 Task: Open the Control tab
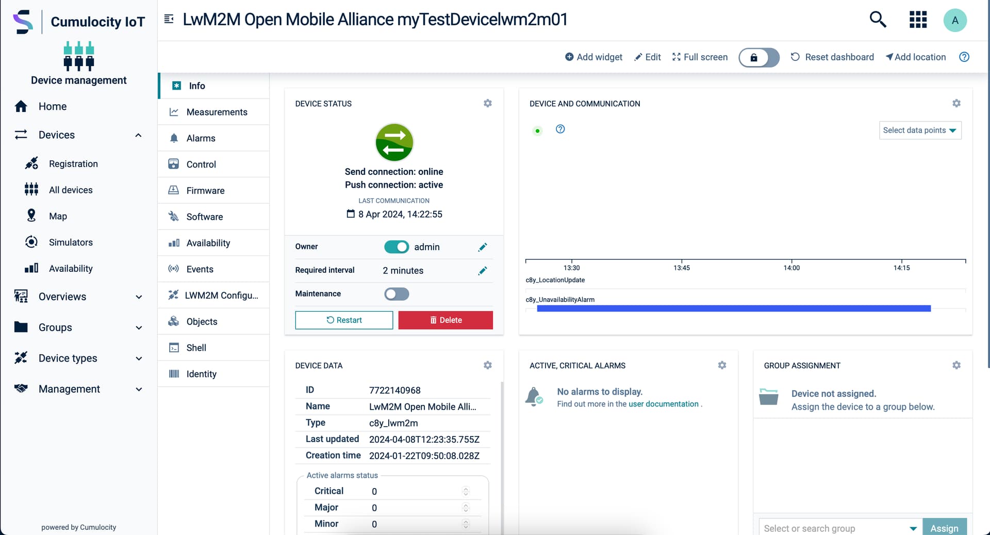pos(214,164)
